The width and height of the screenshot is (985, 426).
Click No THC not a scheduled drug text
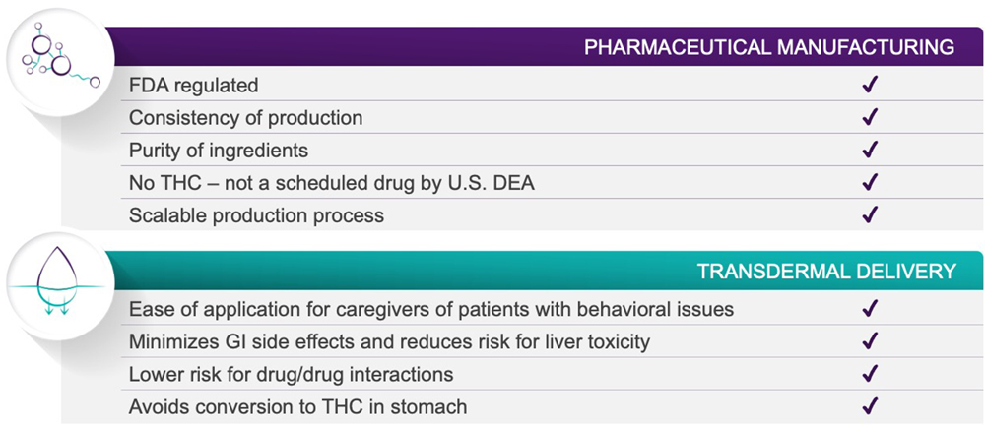pos(332,183)
